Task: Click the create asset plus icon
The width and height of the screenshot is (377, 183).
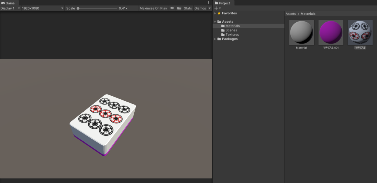Action: tap(215, 8)
